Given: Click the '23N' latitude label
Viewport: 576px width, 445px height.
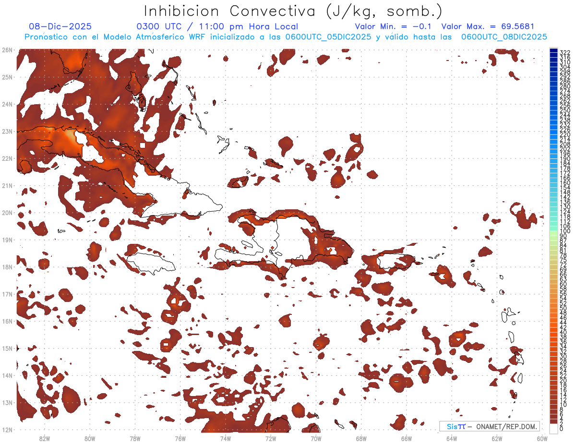Looking at the screenshot, I should tap(7, 131).
